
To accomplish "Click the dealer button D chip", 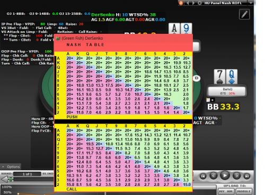I will click(197, 78).
